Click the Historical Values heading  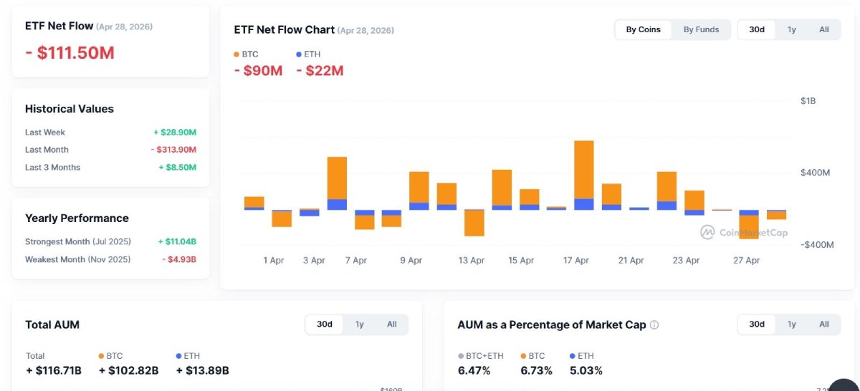point(70,109)
